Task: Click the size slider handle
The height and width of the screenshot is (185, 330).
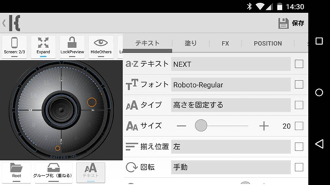Action: pos(201,126)
